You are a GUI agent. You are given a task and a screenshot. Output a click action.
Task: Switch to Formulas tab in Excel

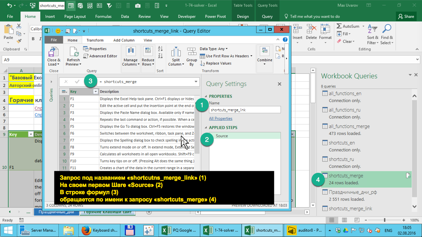click(x=103, y=16)
